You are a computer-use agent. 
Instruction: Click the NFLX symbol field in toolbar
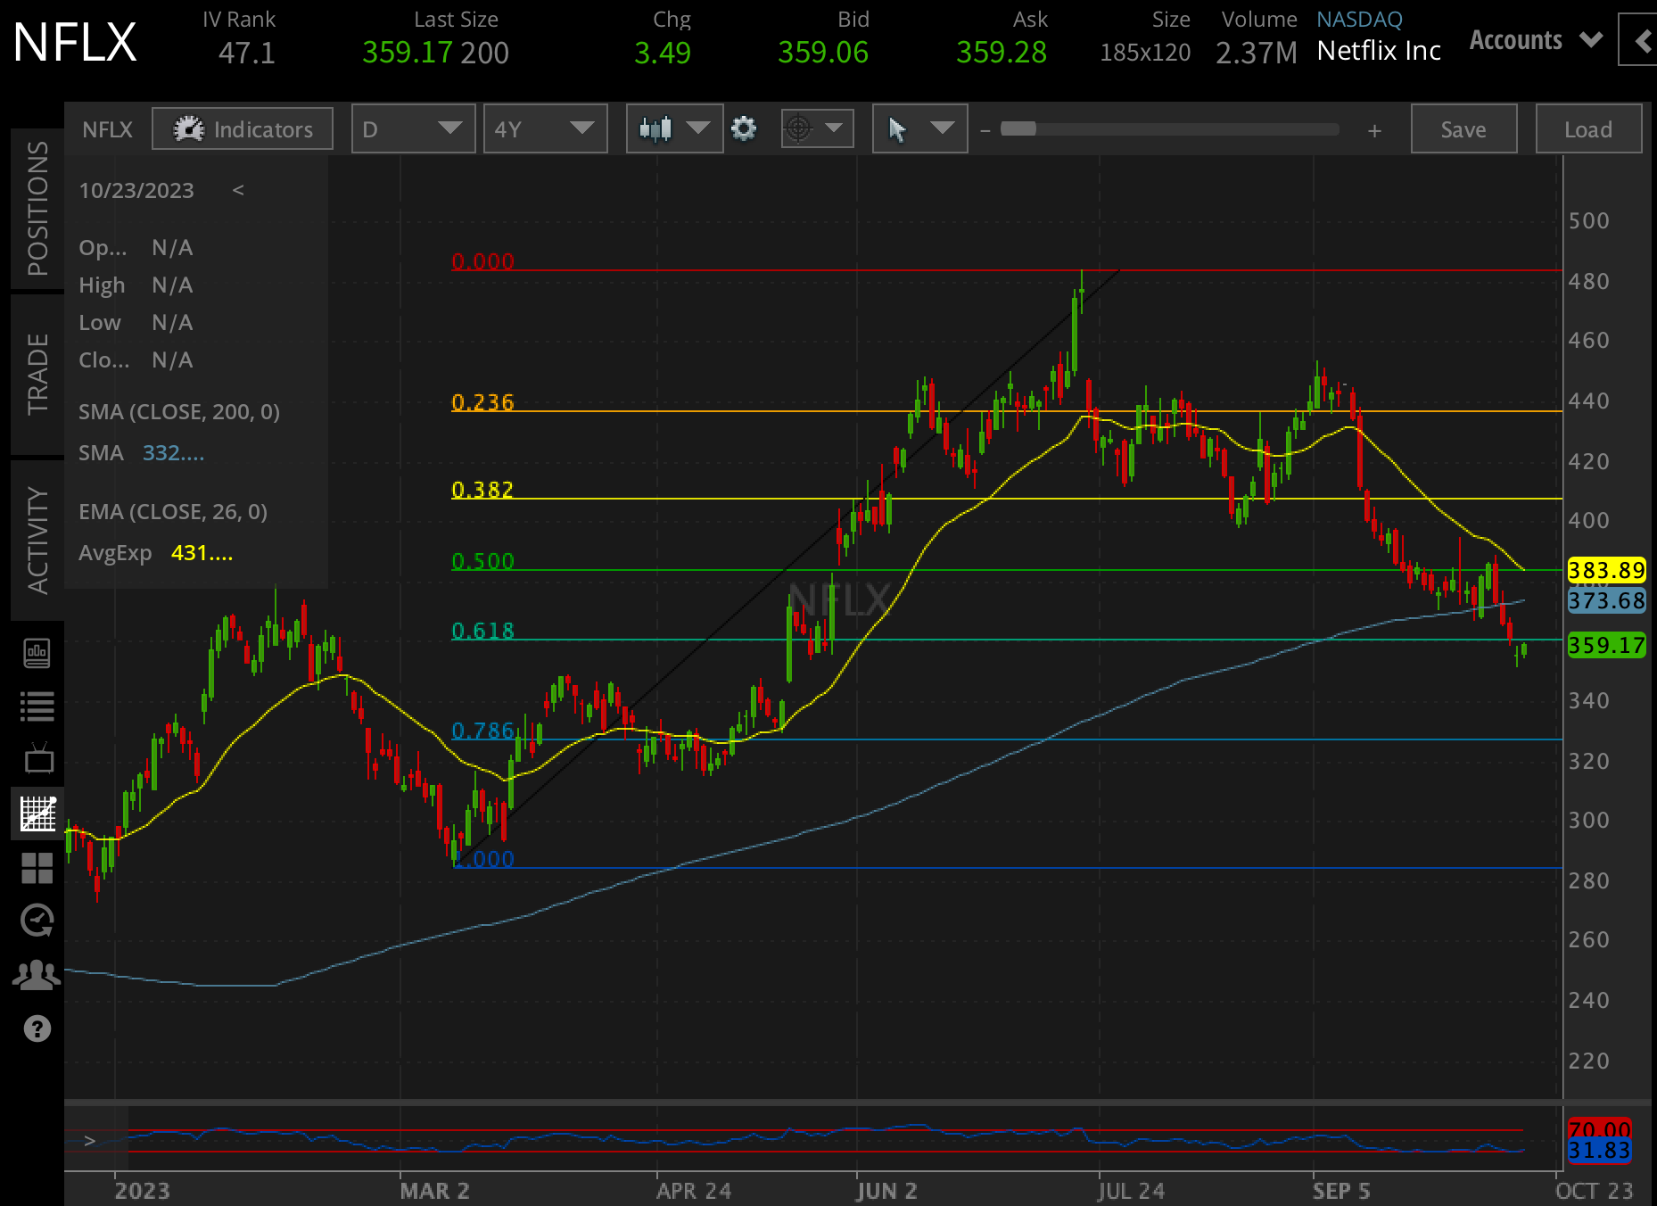(x=107, y=129)
